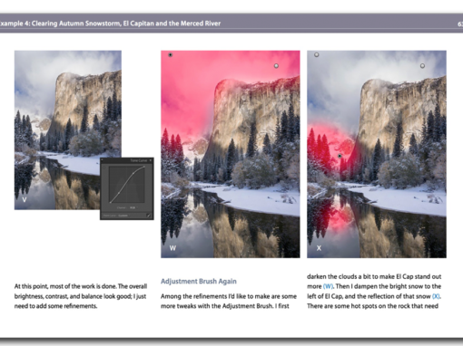Image resolution: width=463 pixels, height=346 pixels.
Task: Click the (W) figure reference link
Action: click(328, 286)
